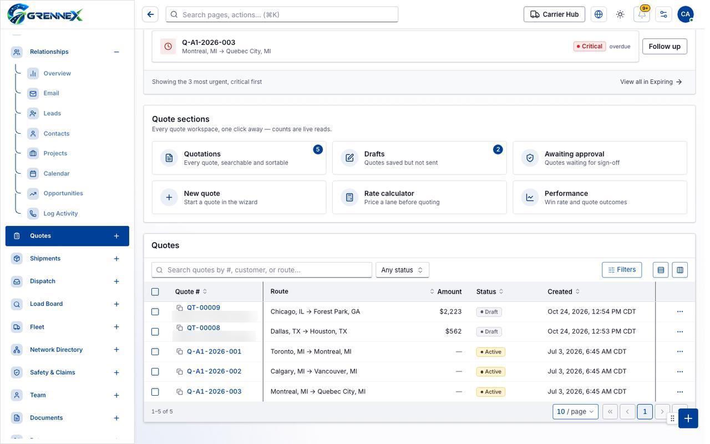Change the 10 / page size dropdown
Image resolution: width=710 pixels, height=444 pixels.
pyautogui.click(x=576, y=412)
